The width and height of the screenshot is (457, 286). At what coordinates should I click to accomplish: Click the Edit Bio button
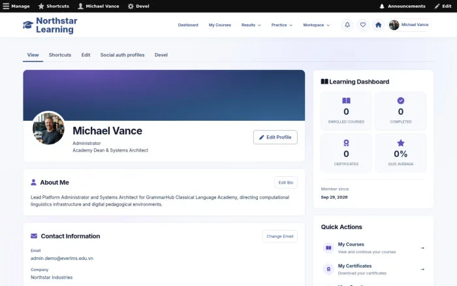point(286,182)
